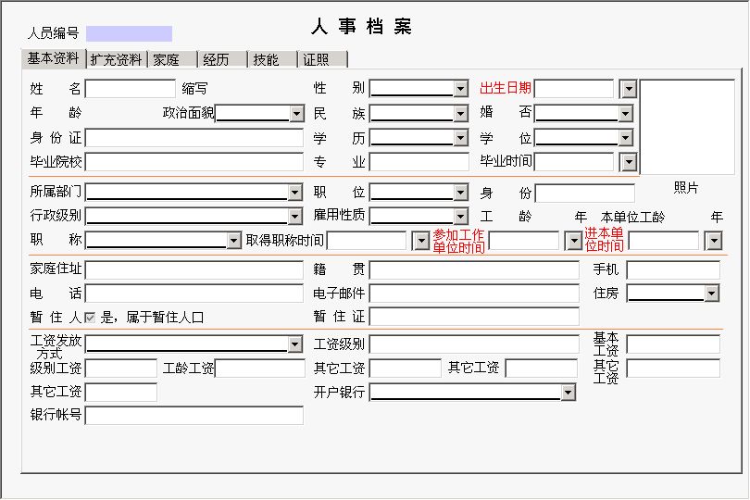The image size is (750, 500).
Task: Click the 银行帐号 input field
Action: coord(181,416)
